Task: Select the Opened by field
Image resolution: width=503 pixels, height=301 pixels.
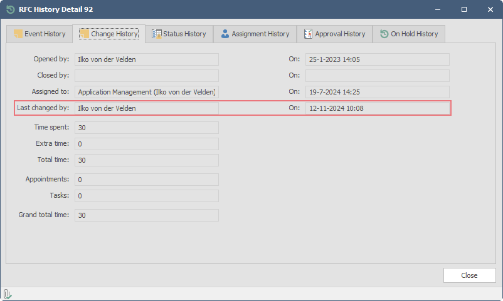Action: (146, 59)
